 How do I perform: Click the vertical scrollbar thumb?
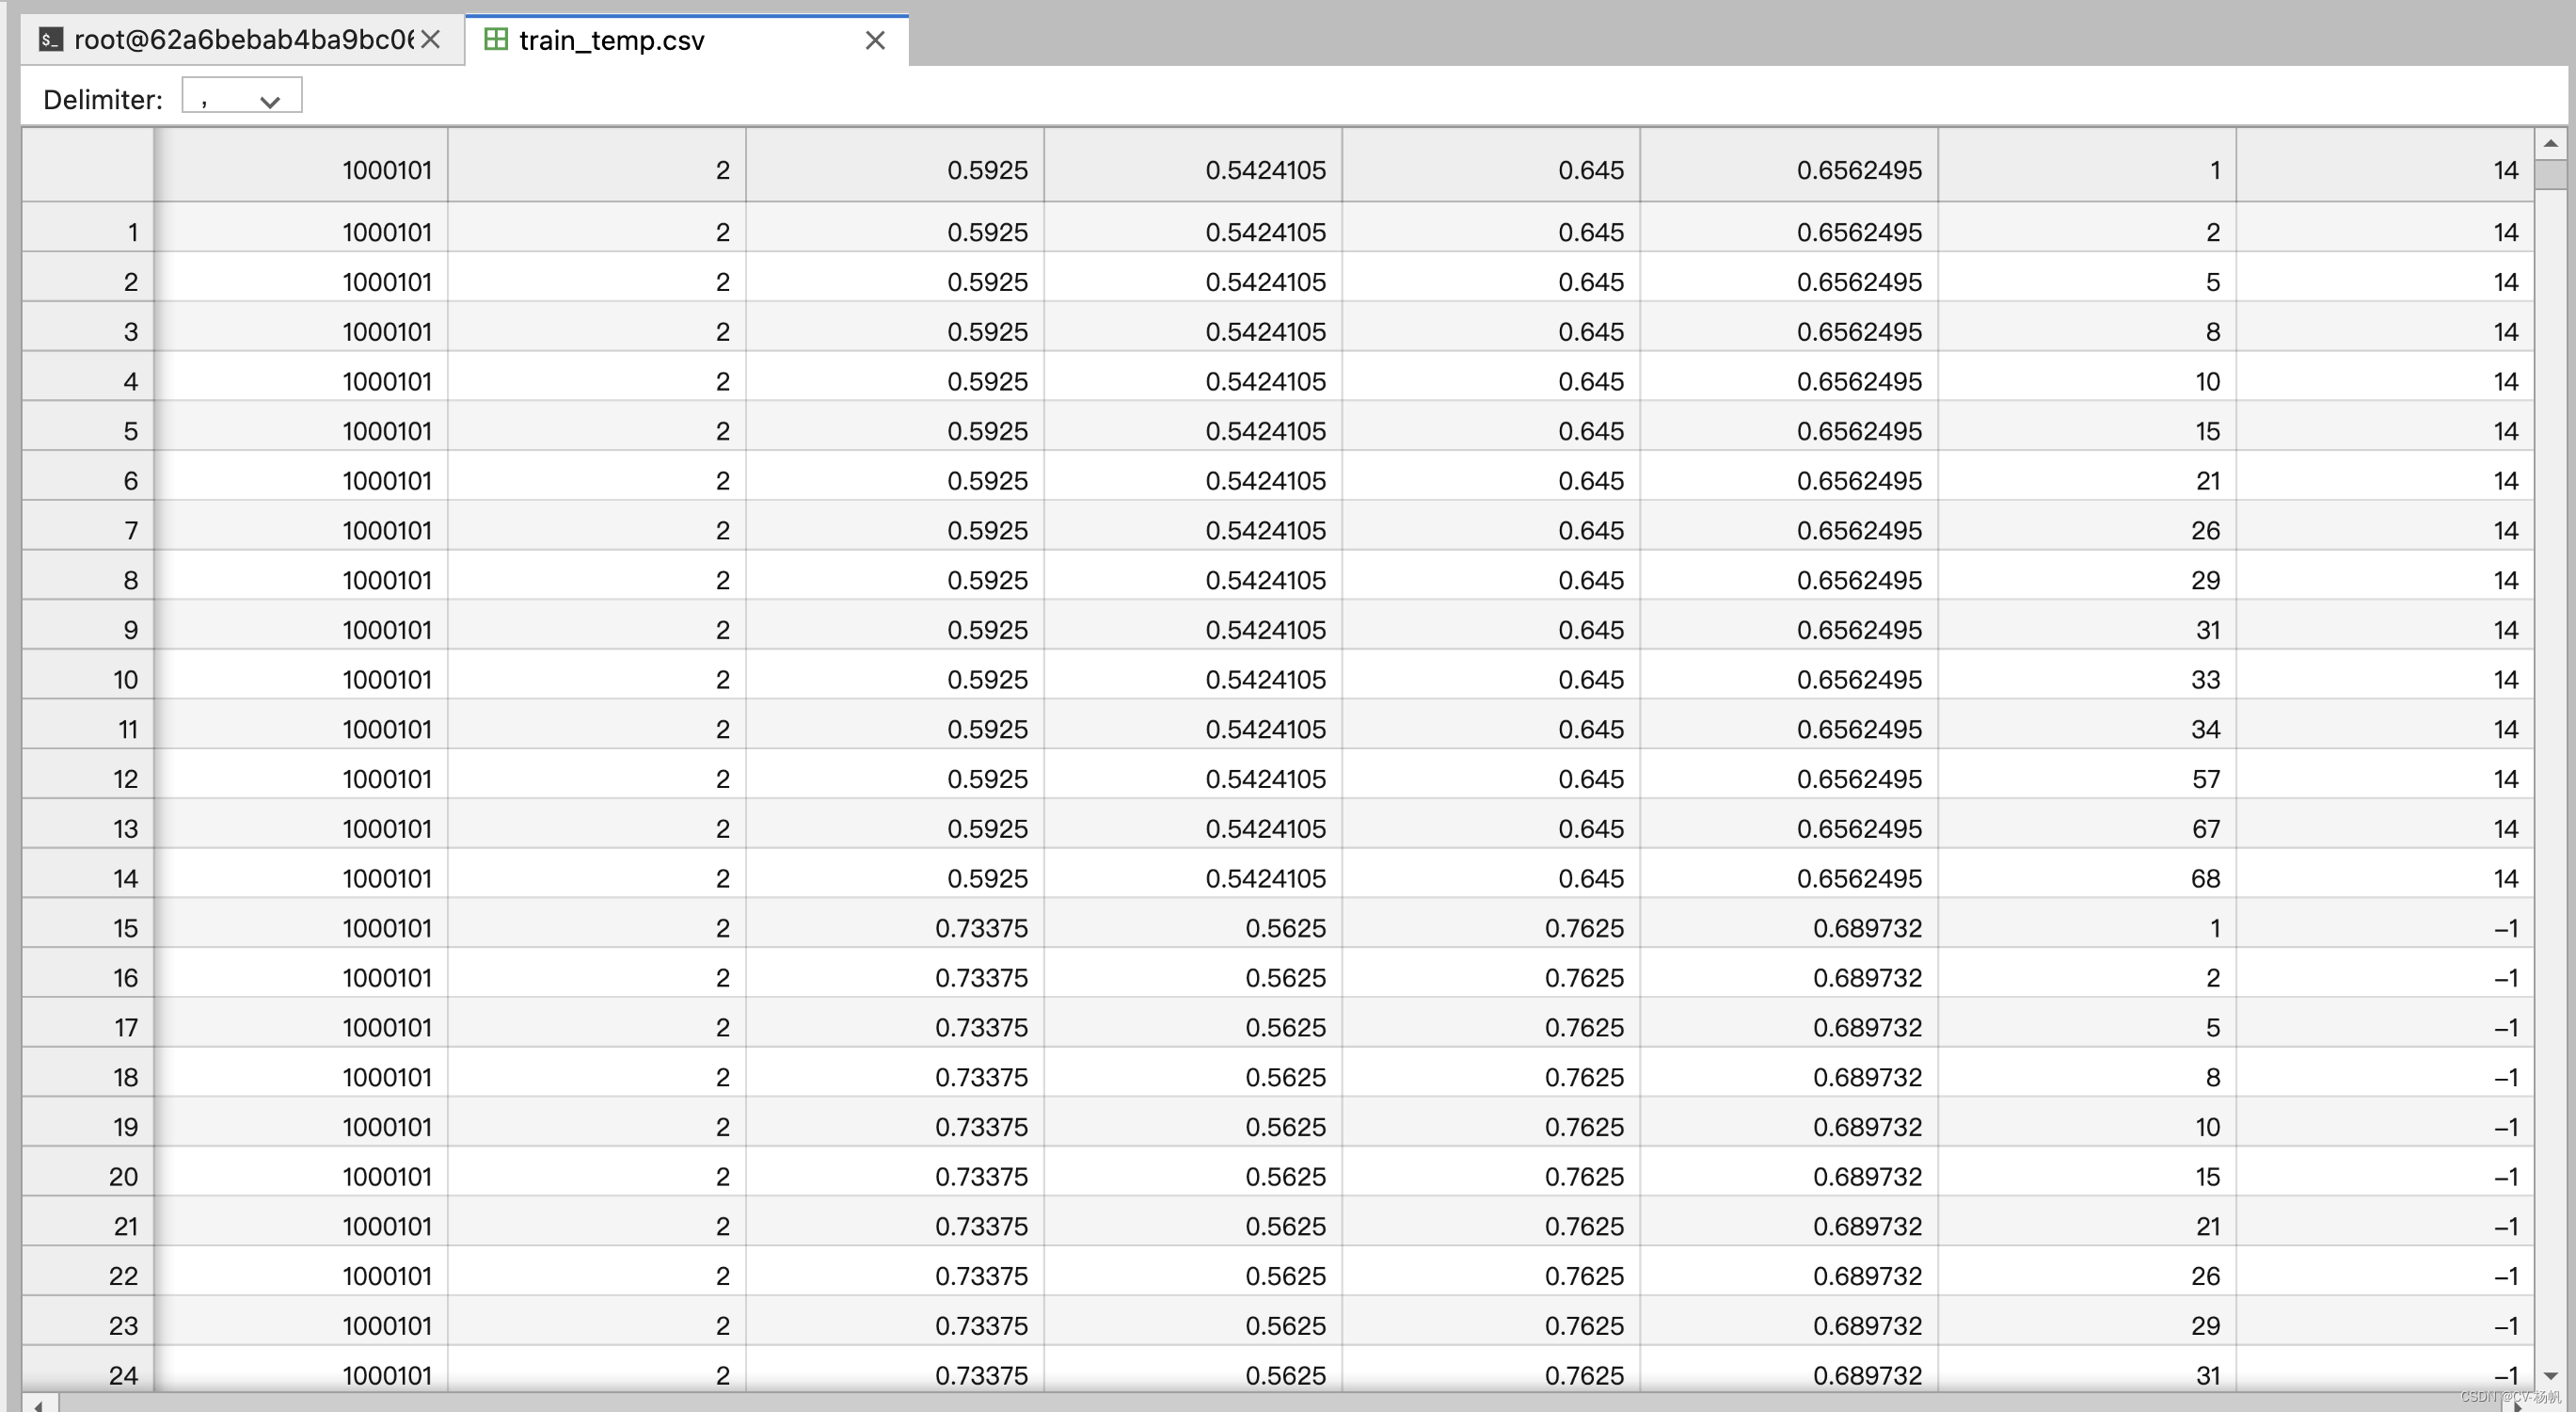pyautogui.click(x=2551, y=174)
